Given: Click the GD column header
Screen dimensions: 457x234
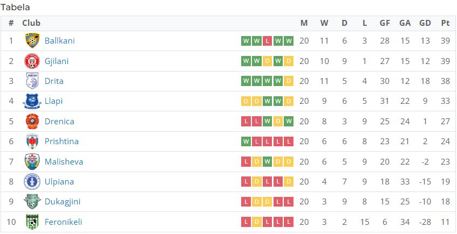Looking at the screenshot, I should coord(425,23).
